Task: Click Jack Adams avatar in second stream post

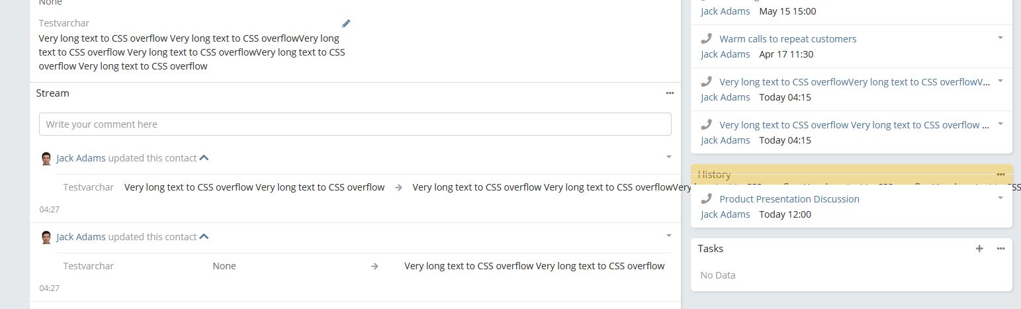Action: tap(46, 237)
